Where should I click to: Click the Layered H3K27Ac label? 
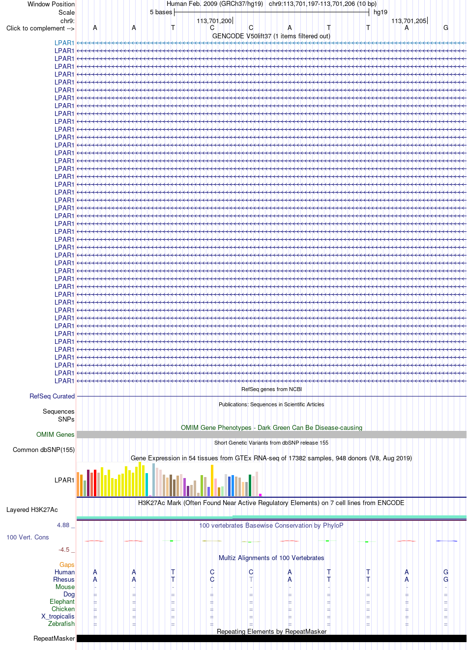point(32,509)
